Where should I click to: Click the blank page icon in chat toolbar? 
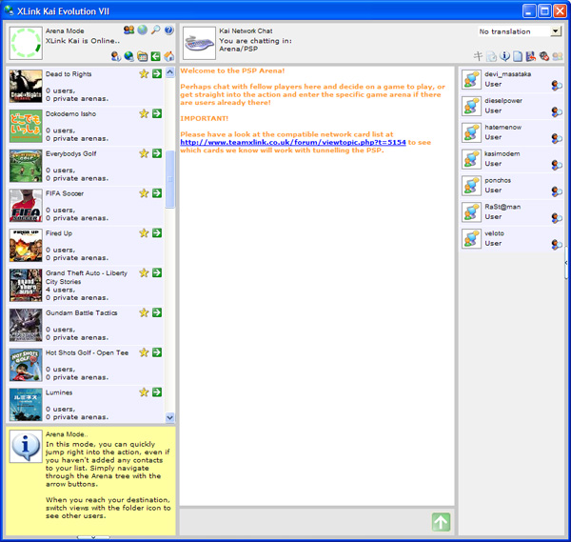[x=518, y=56]
